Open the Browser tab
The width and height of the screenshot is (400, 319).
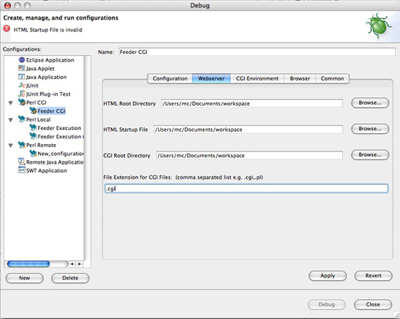tap(300, 78)
